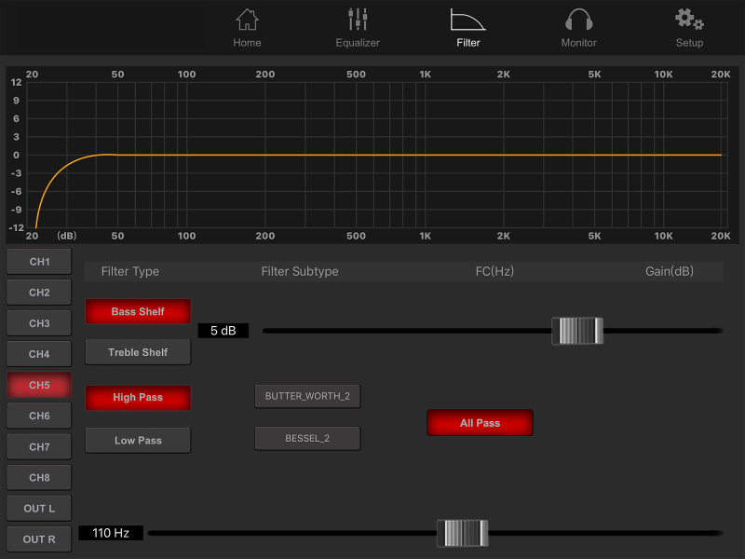745x559 pixels.
Task: Click the frequency slider handle
Action: [463, 533]
